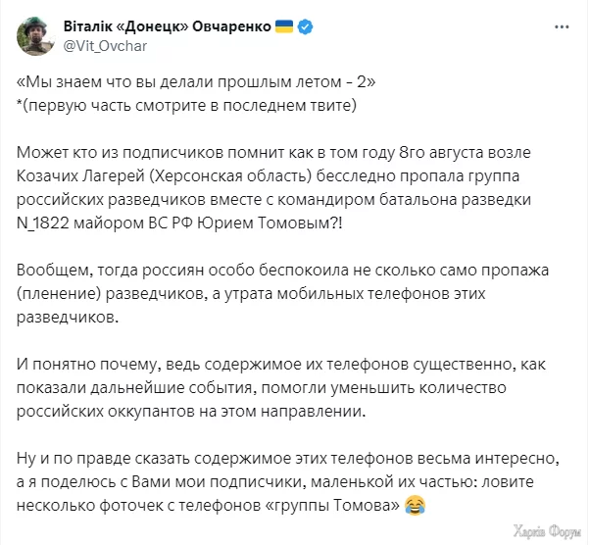The image size is (590, 545).
Task: Click the words «Козачих Лагерей»
Action: pyautogui.click(x=80, y=176)
